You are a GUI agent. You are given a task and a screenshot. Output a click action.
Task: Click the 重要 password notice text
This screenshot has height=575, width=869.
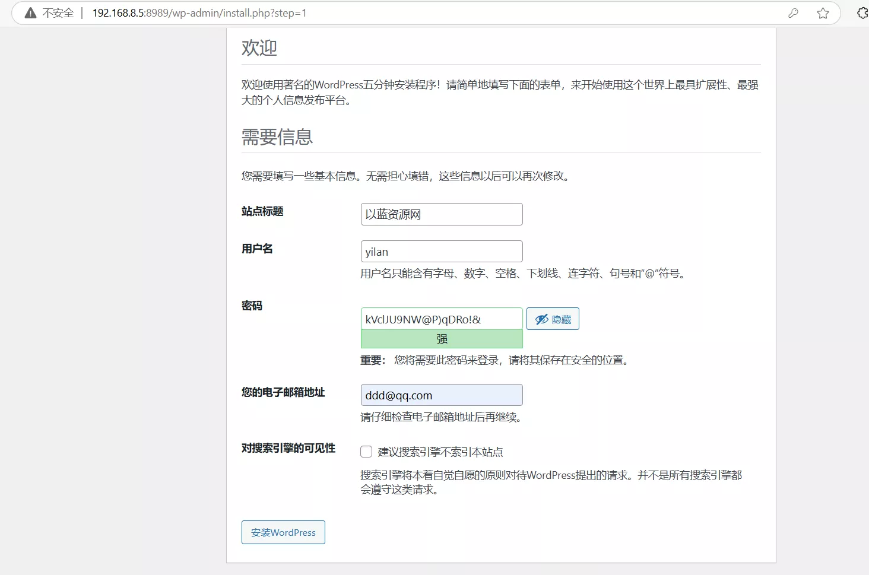(x=496, y=360)
